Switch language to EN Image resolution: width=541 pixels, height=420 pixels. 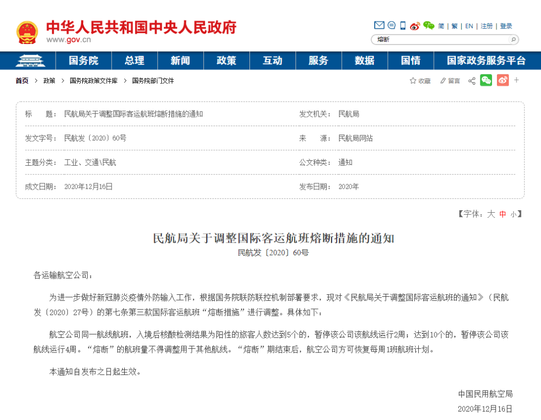coord(469,26)
